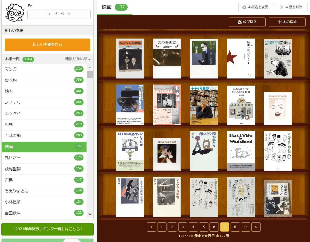Open the 映画の夢、夢のスター red star cover
The height and width of the screenshot is (242, 310).
click(x=241, y=59)
